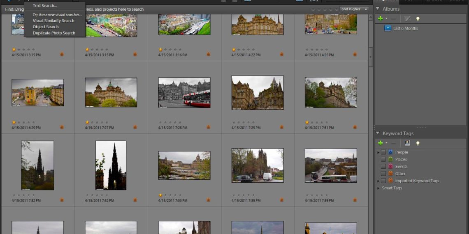Click the tag badge on the 7:31 PM photo

[x=355, y=127]
